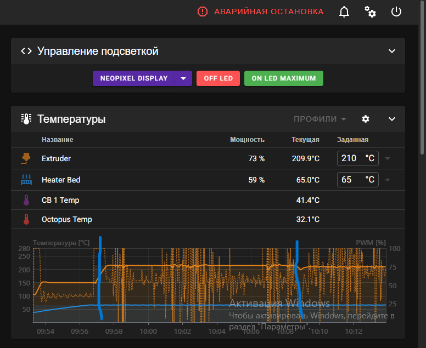The image size is (426, 348).
Task: Click the page vertical scrollbar thumb
Action: (x=422, y=77)
